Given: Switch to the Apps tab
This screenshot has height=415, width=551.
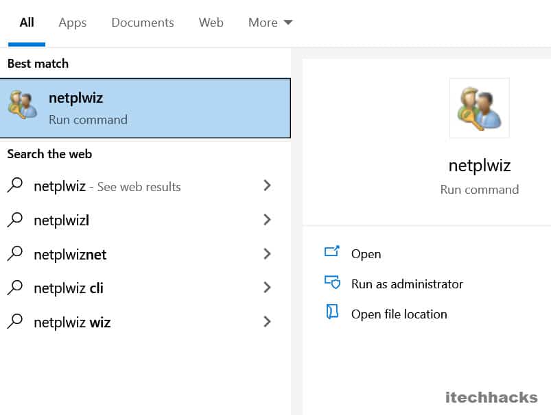Looking at the screenshot, I should click(72, 22).
